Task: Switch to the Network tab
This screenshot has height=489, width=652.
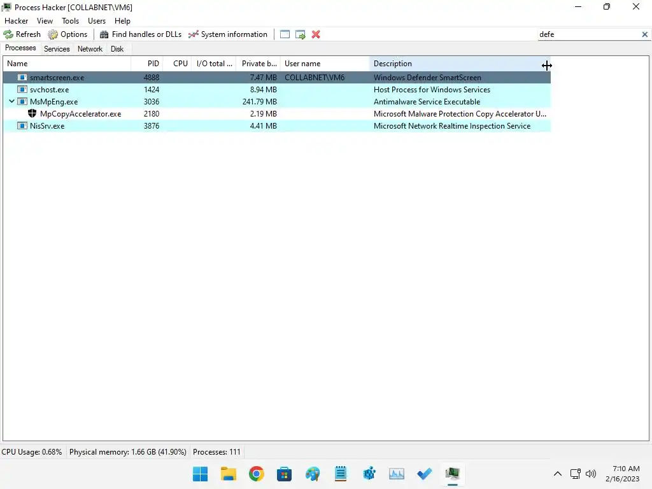Action: (90, 49)
